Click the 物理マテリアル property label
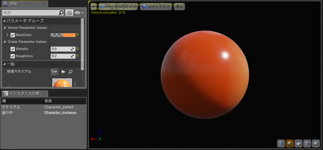Viewport: 323px width, 150px height. 19,72
